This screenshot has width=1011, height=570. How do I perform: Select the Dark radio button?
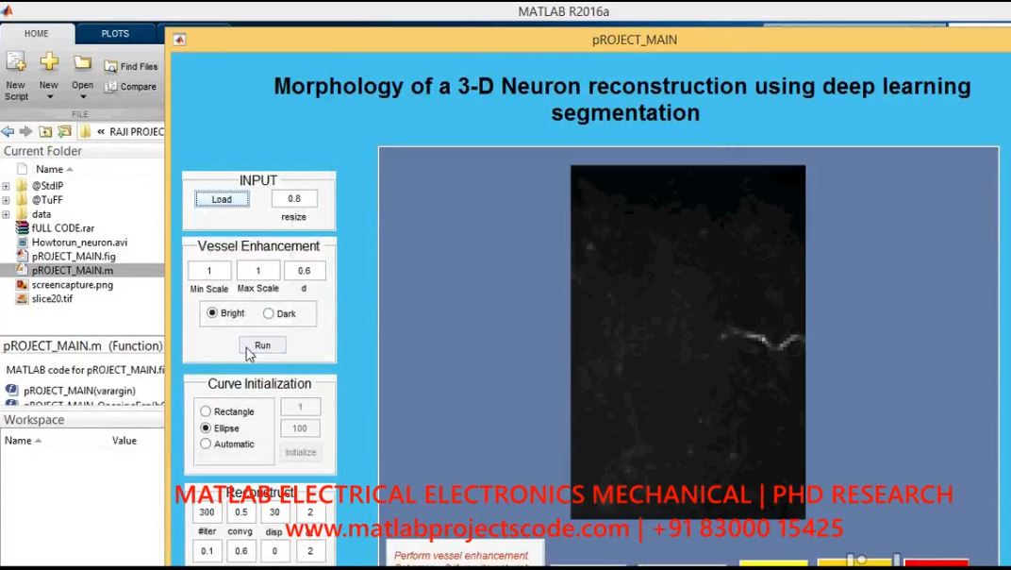269,313
